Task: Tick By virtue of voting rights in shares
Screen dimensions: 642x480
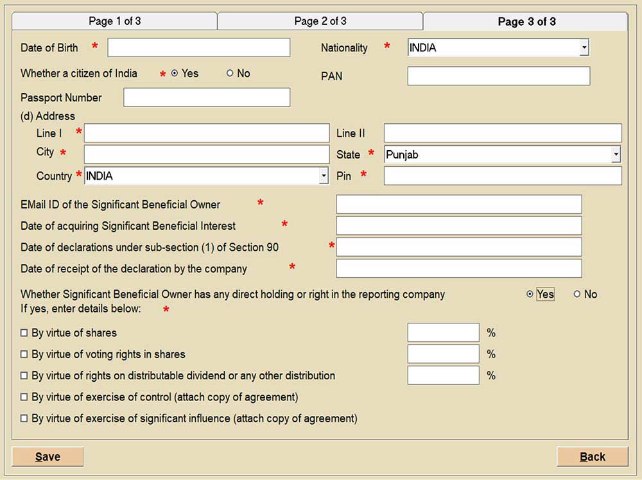Action: pyautogui.click(x=24, y=354)
